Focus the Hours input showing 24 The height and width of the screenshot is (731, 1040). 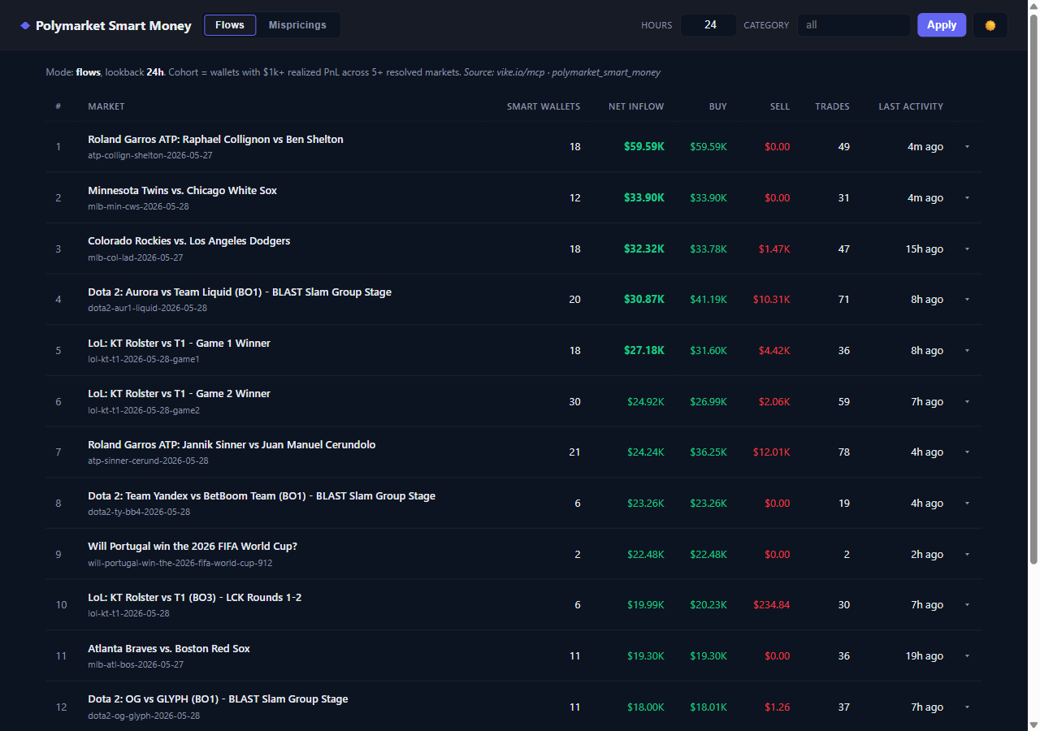708,25
